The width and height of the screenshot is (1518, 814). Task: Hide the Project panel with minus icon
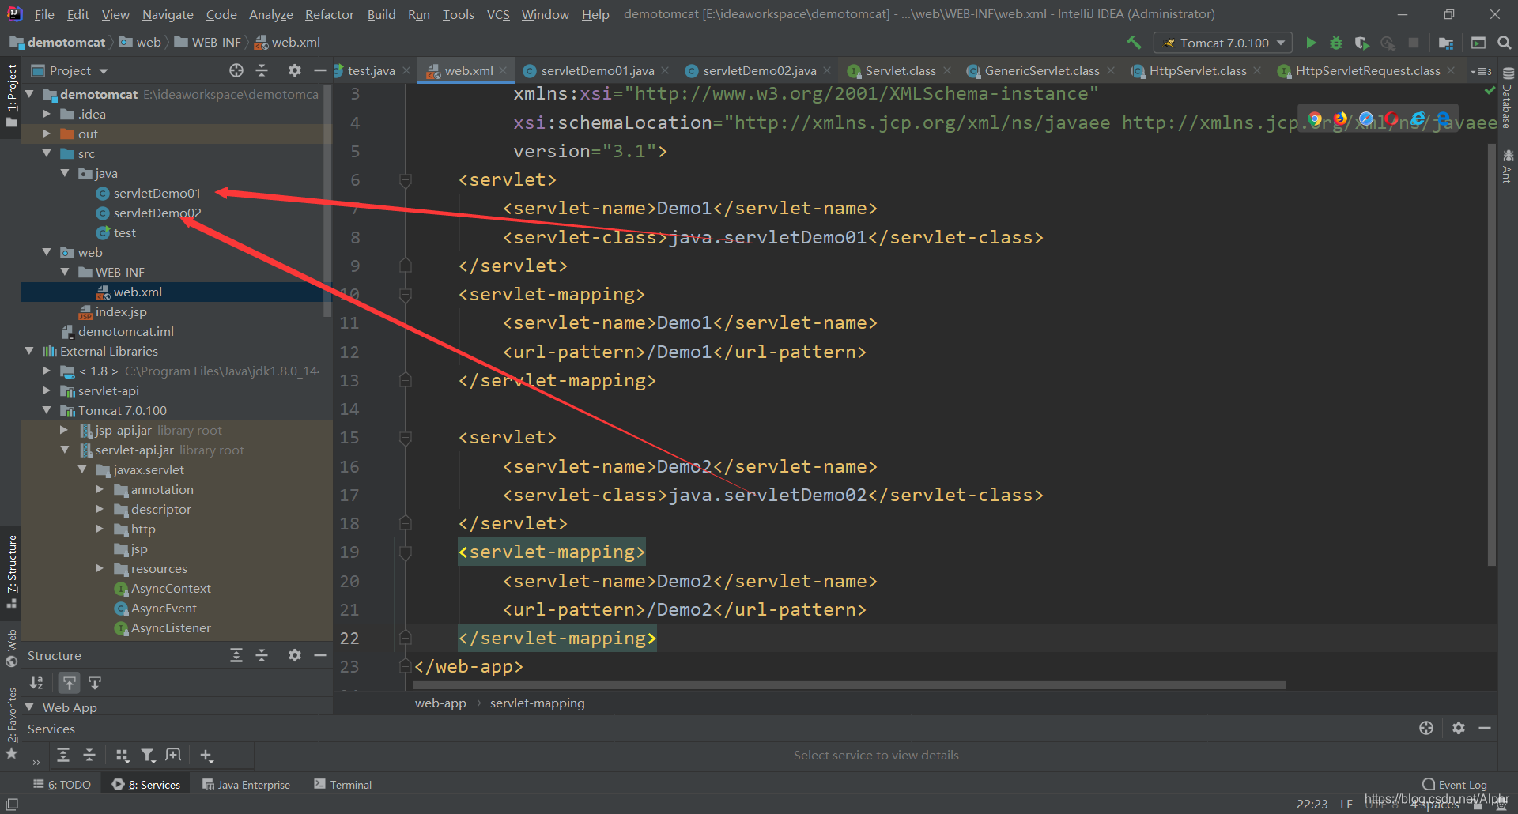click(319, 70)
